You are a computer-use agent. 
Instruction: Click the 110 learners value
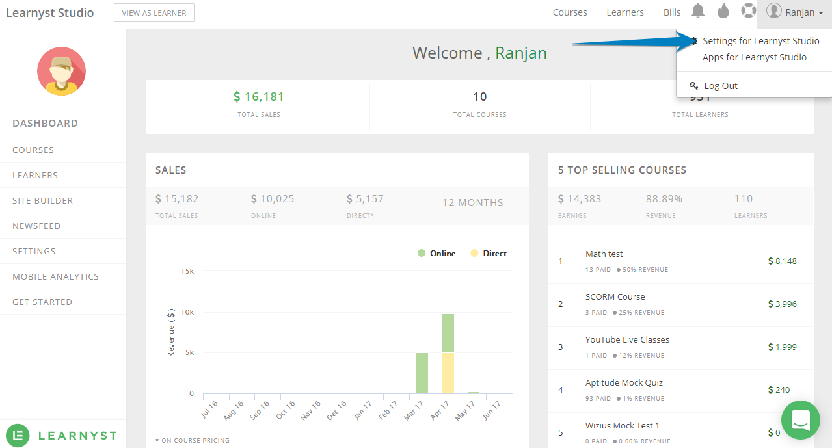tap(744, 199)
